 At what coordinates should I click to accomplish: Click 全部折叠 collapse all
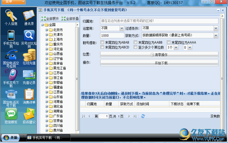[70, 19]
